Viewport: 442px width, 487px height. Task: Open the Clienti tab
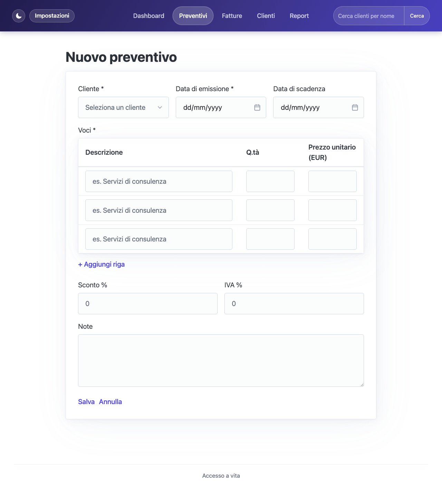(x=266, y=16)
